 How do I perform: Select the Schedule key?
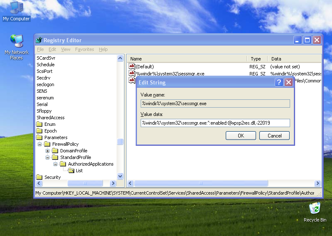(x=46, y=65)
